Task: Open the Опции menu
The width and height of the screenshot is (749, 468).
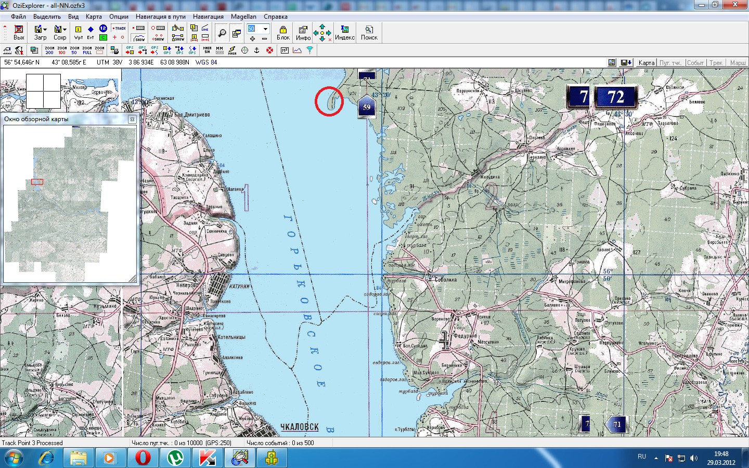Action: point(119,17)
